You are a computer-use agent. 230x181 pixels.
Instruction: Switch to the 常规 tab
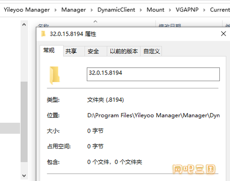coord(52,51)
